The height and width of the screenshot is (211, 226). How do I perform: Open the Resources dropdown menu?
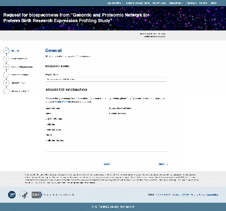click(176, 3)
